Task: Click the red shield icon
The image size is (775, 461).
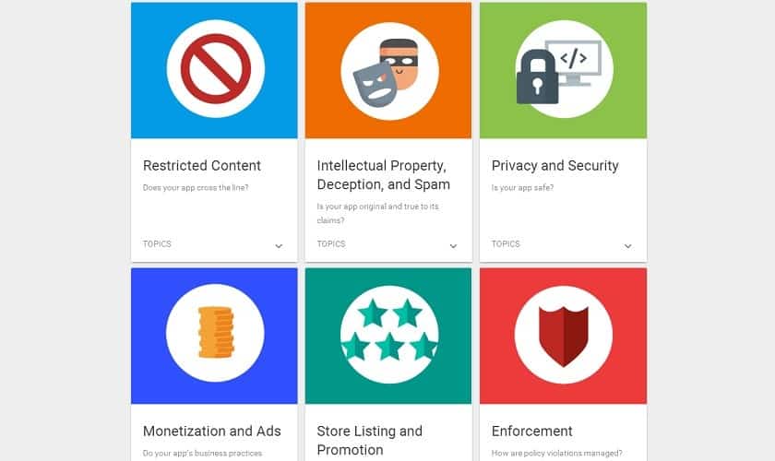Action: pos(564,336)
